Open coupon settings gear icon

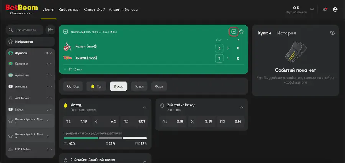click(332, 33)
